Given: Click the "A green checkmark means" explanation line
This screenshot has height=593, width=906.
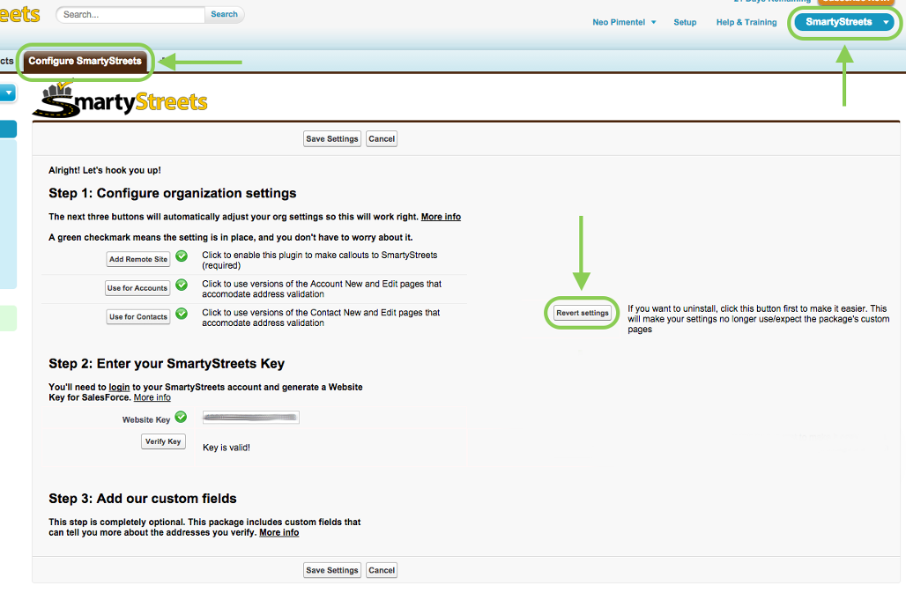Looking at the screenshot, I should (231, 237).
